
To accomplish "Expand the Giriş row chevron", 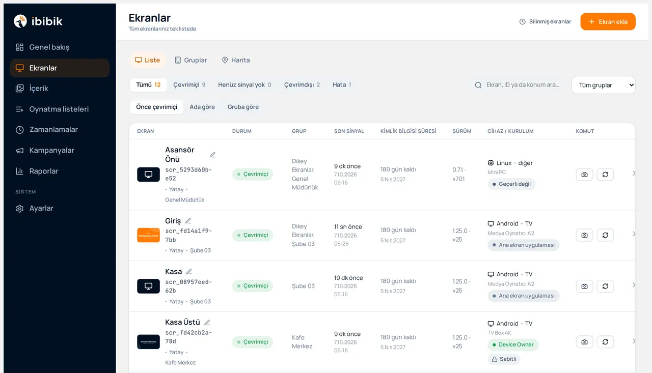I will coord(634,234).
